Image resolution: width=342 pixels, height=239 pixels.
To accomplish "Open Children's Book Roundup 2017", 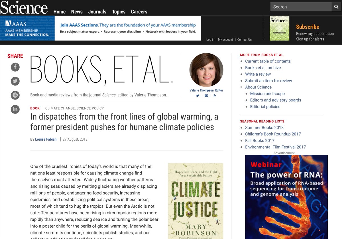I will point(273,134).
